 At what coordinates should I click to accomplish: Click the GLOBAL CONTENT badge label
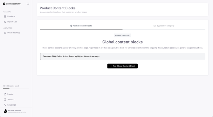(x=122, y=35)
